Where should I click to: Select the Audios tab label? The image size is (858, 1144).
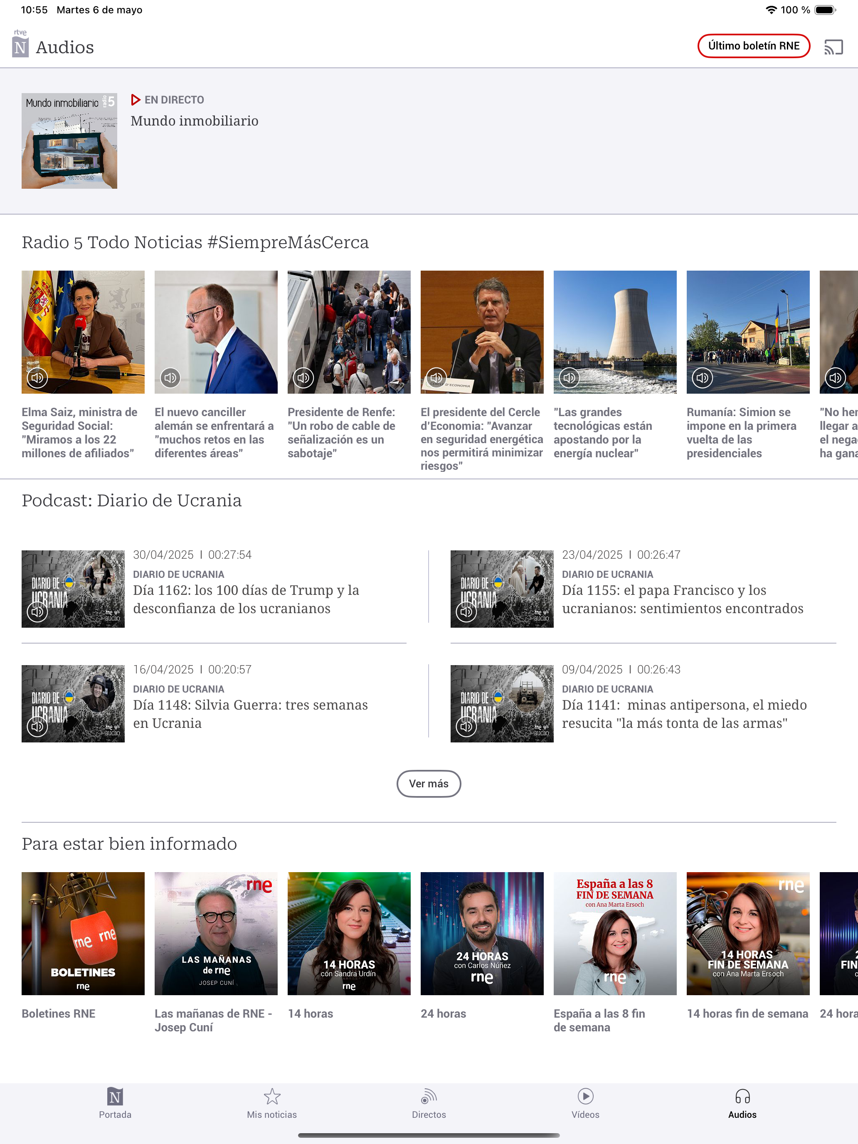point(742,1114)
